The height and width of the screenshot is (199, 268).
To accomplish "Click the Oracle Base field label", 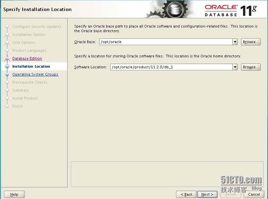I will click(85, 42).
